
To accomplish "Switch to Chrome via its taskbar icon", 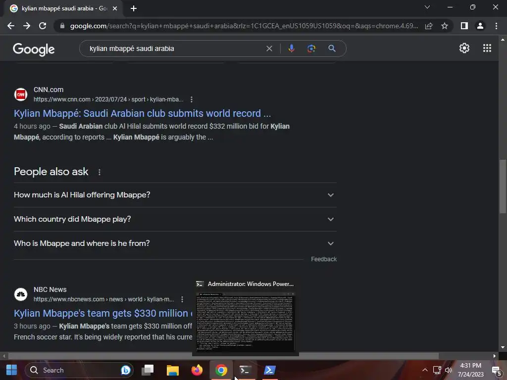I will [x=221, y=370].
